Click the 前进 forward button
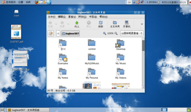This screenshot has width=191, height=112. (62, 24)
